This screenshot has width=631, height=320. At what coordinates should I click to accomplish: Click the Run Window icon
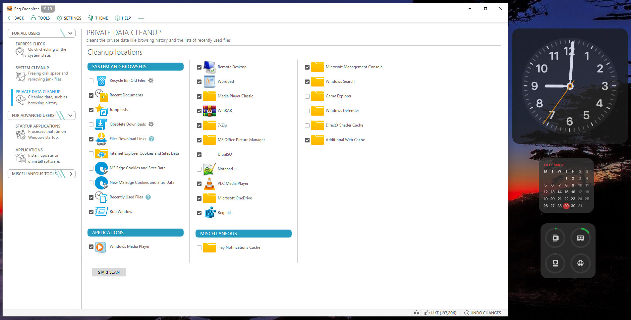tap(101, 211)
